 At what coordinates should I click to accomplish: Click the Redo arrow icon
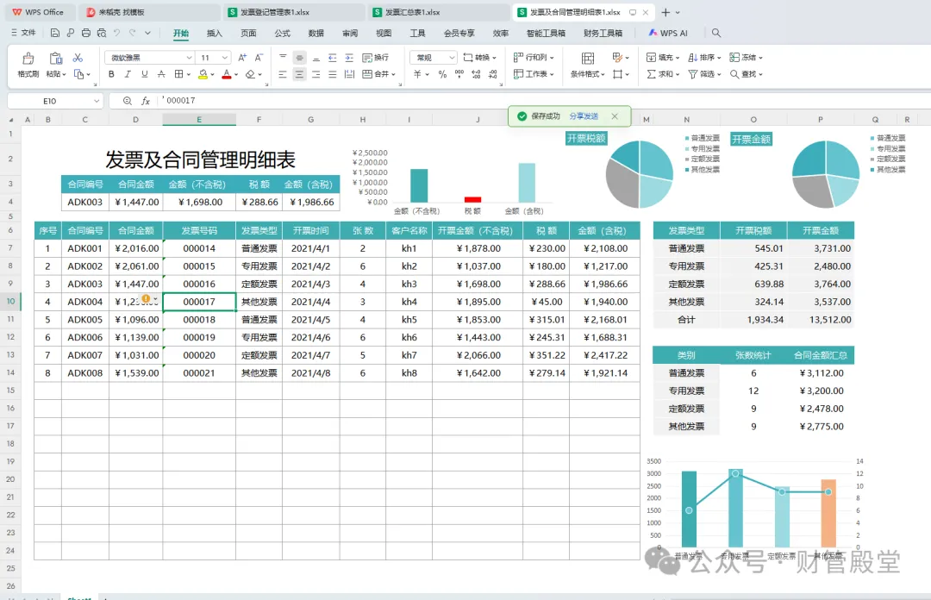(x=133, y=33)
